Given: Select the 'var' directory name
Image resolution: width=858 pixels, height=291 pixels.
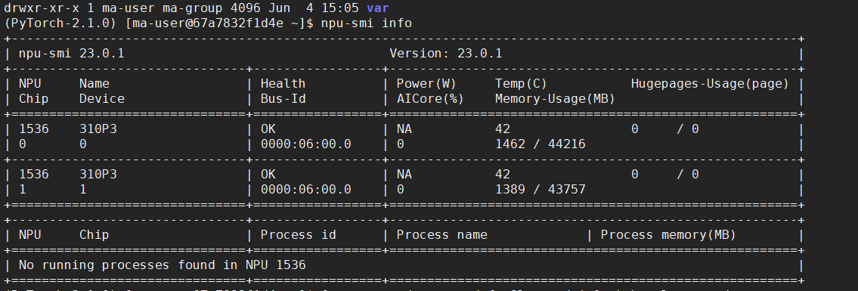Looking at the screenshot, I should click(377, 8).
